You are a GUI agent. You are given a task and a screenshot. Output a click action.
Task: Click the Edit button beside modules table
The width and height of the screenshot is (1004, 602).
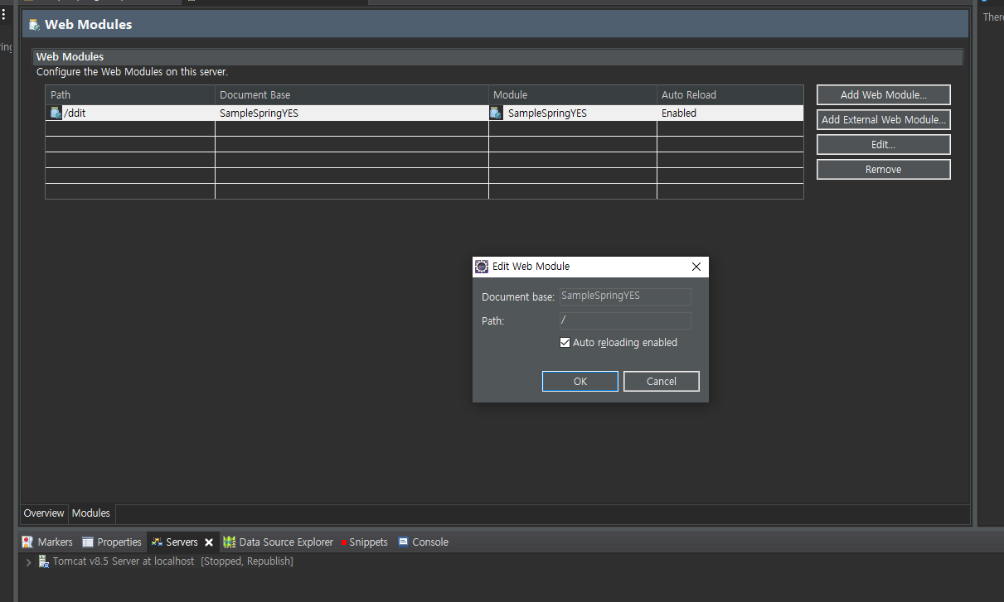tap(883, 144)
